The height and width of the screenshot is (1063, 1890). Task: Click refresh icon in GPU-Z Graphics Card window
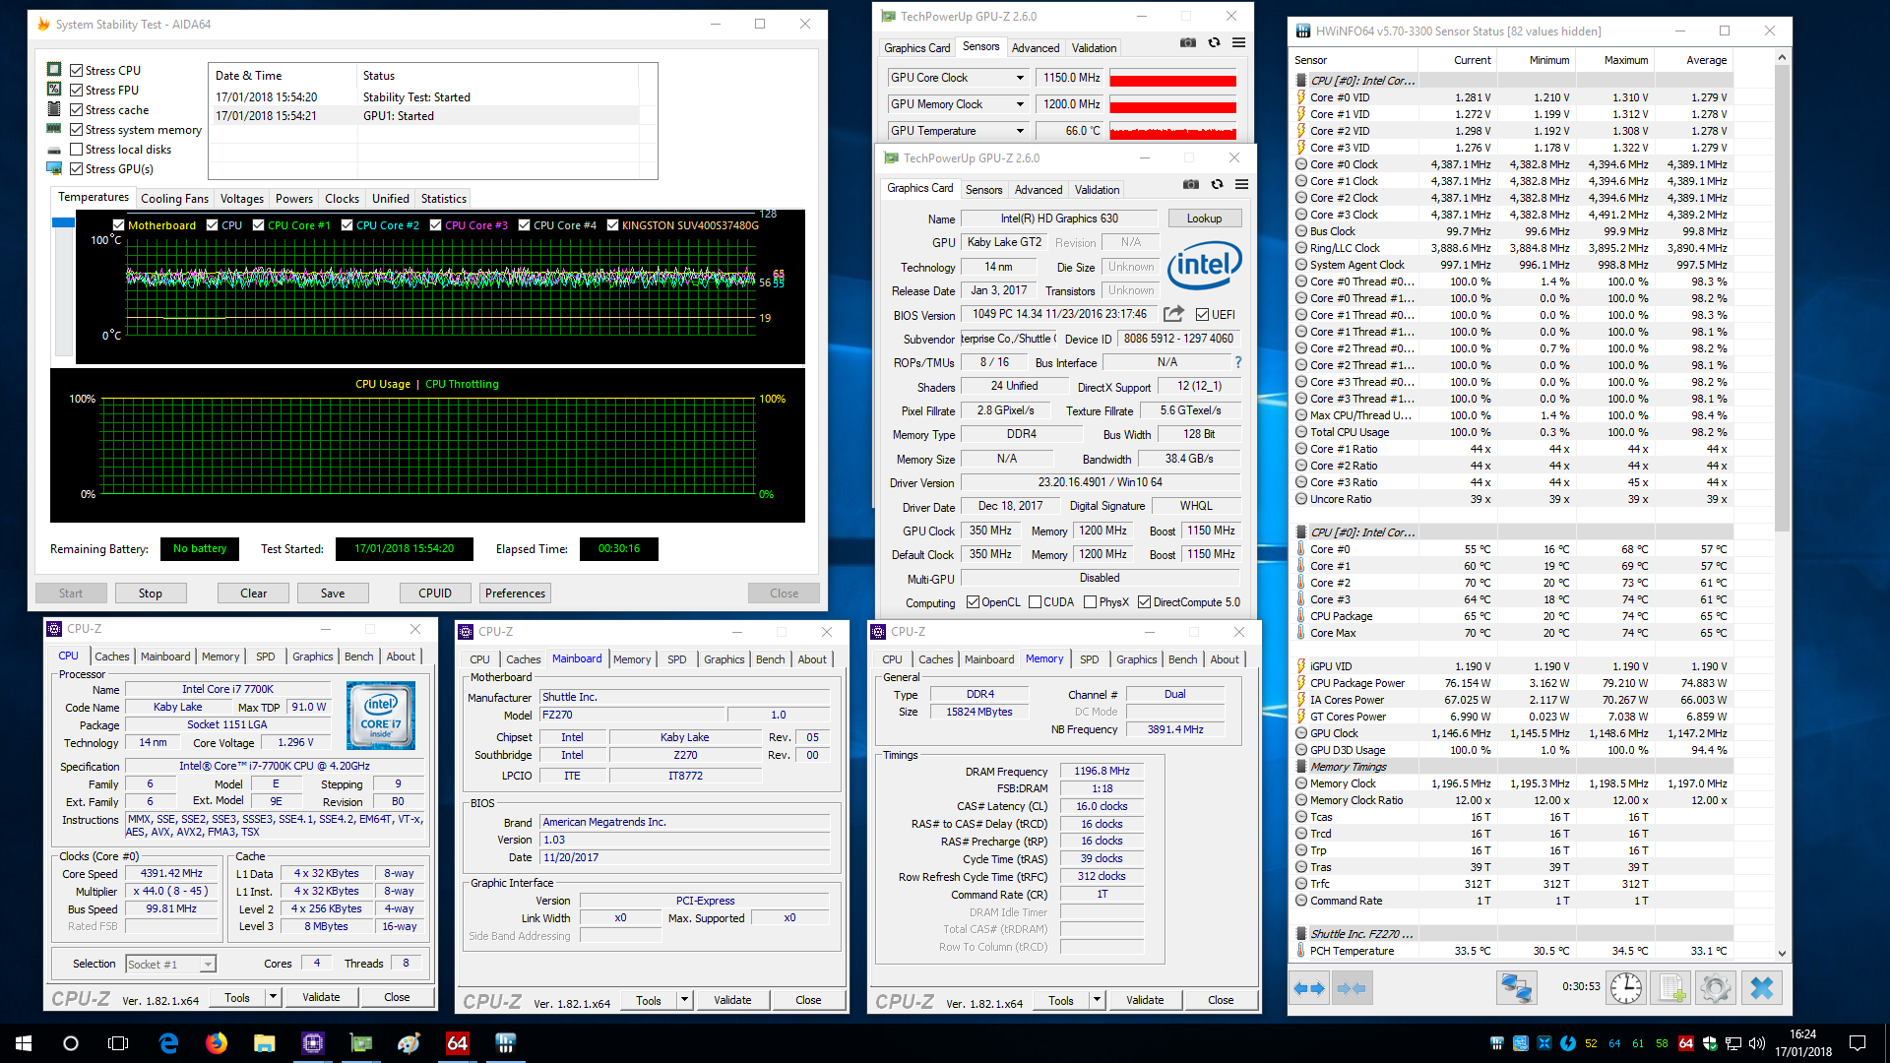point(1217,184)
